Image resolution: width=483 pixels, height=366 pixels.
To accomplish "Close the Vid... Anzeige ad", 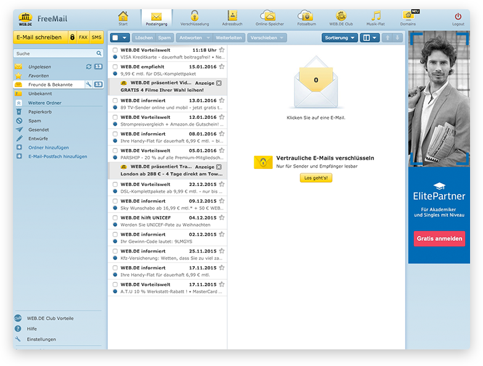I will tap(219, 83).
